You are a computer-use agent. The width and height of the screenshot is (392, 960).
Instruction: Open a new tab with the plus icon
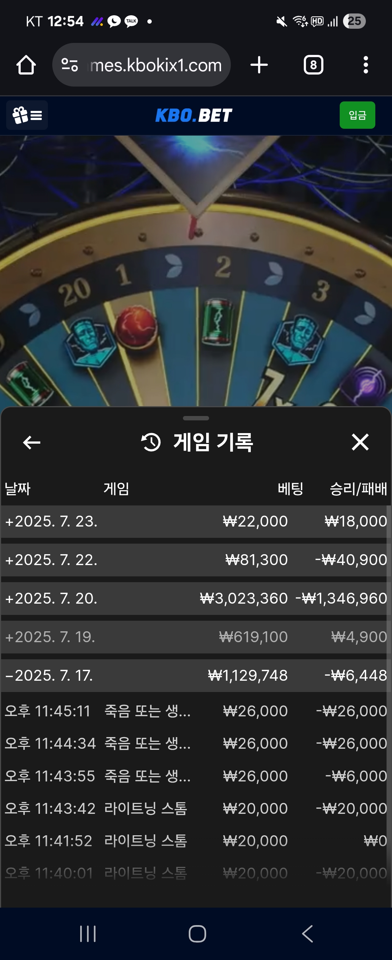(259, 65)
